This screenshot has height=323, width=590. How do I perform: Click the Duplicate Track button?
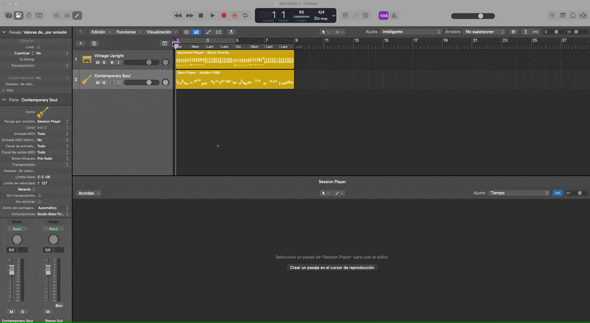(x=94, y=43)
